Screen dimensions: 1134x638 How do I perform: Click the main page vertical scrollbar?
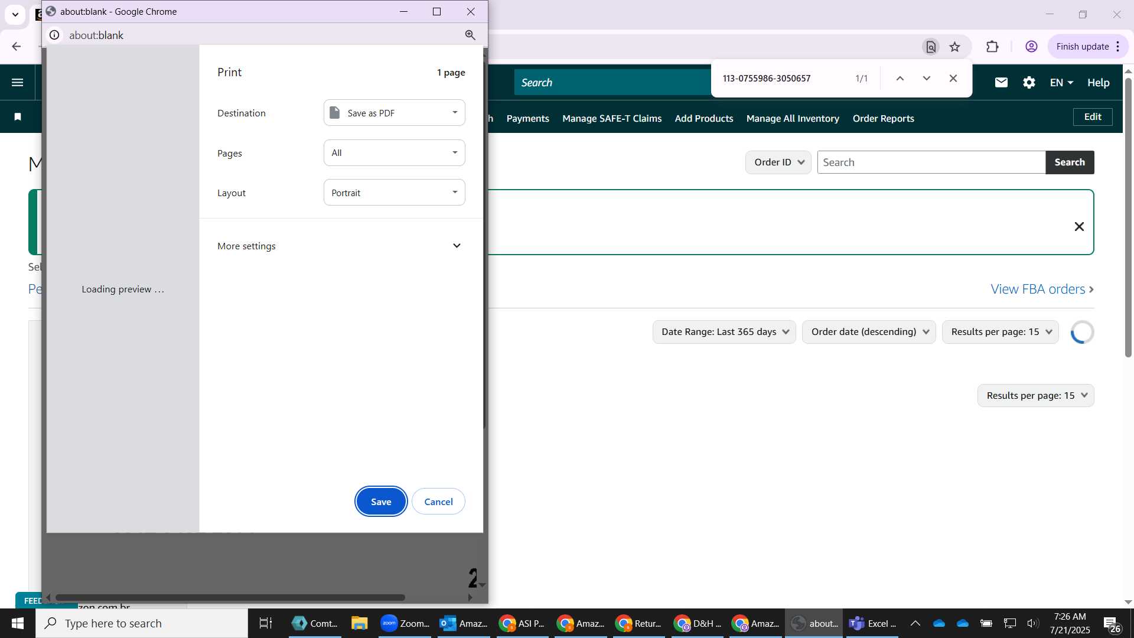click(x=1128, y=216)
